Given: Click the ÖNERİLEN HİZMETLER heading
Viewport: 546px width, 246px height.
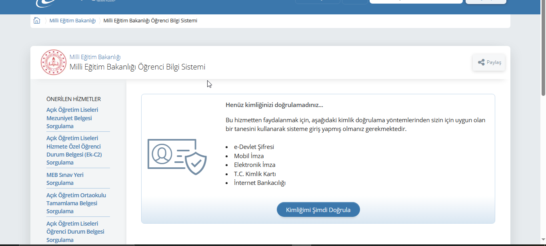Looking at the screenshot, I should 74,99.
